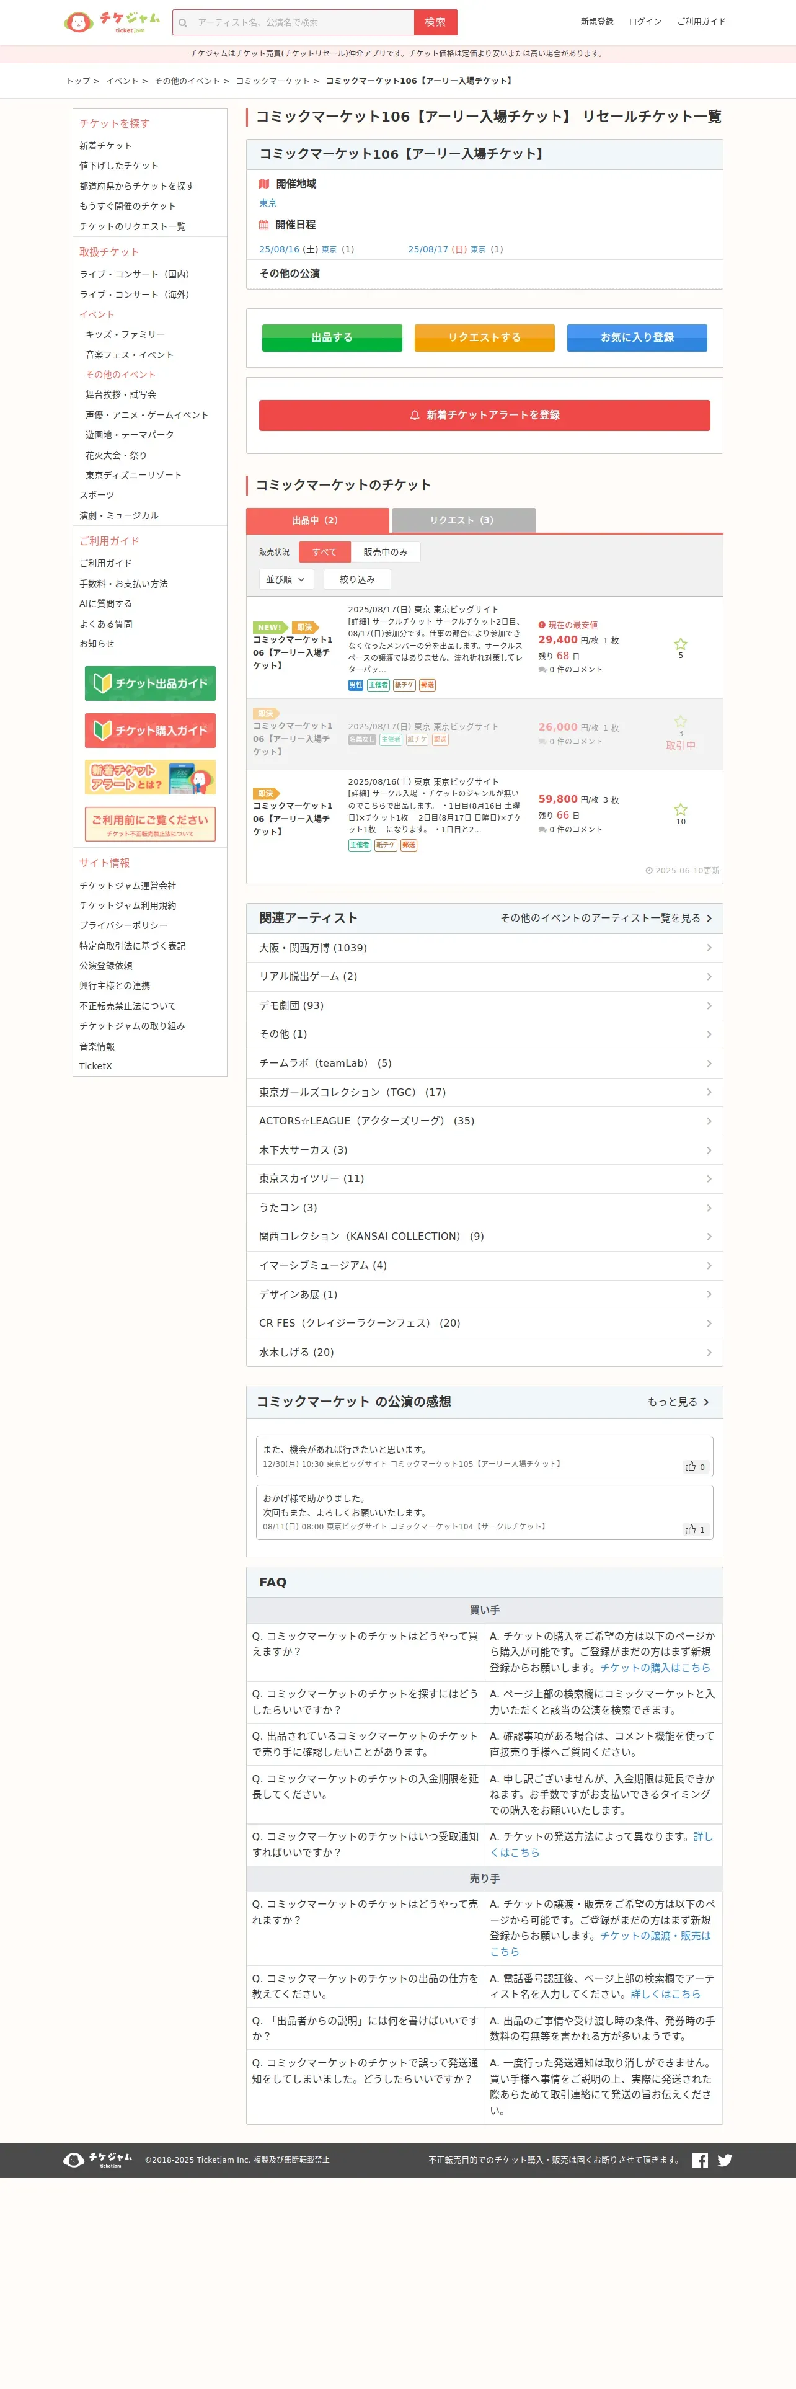Like the また、機会があれば review
The height and width of the screenshot is (2389, 796).
coord(695,1466)
